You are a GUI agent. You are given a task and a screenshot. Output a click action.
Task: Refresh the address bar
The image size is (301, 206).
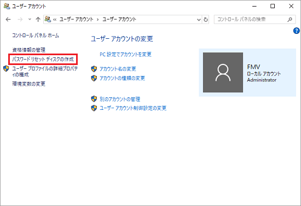[206, 20]
